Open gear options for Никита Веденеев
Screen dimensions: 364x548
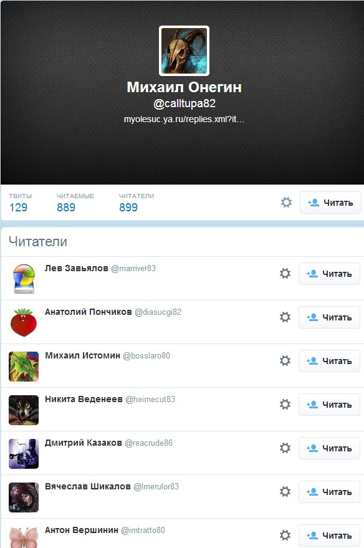[x=285, y=405]
